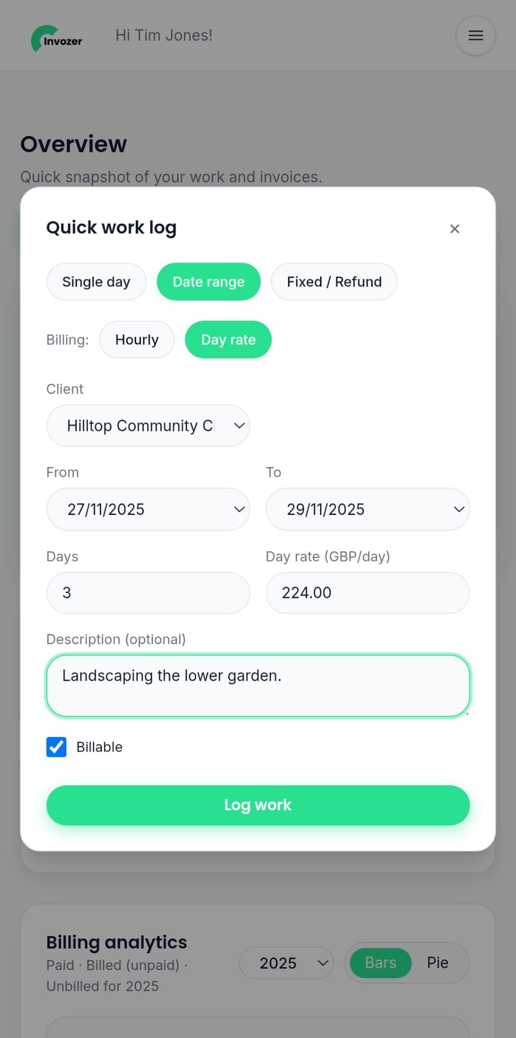
Task: Click the chevron on the Client selector
Action: click(240, 426)
